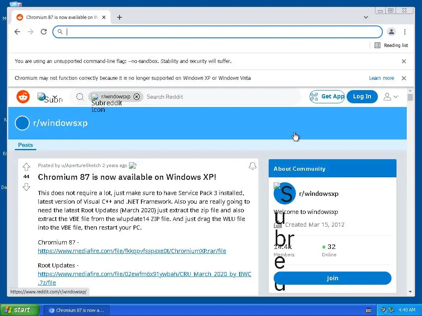Toggle post notification bell
This screenshot has width=422, height=316.
(253, 166)
